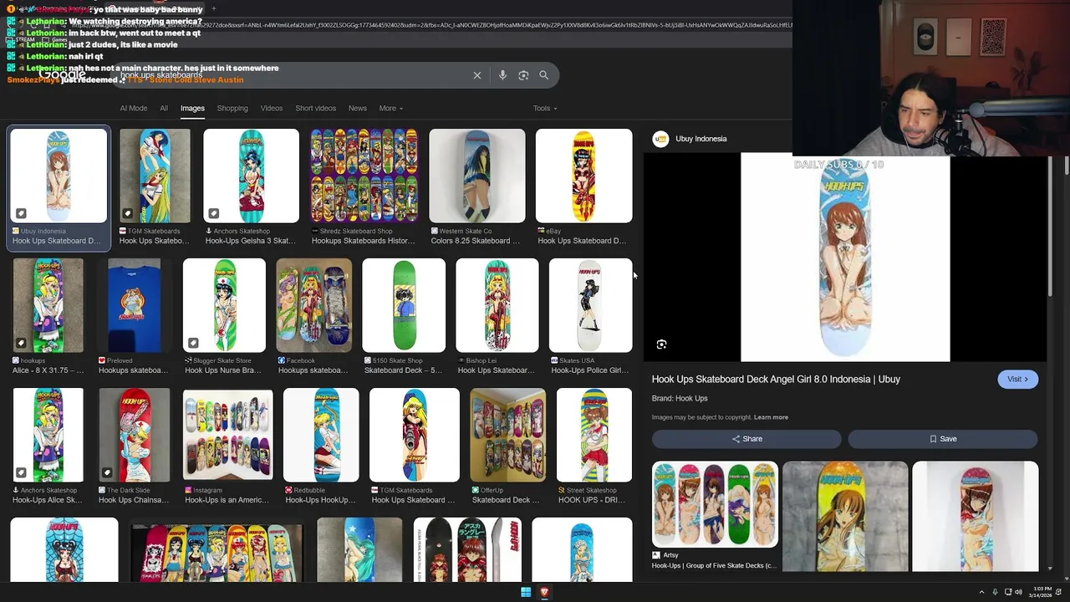Switch to the Videos tab
Screen dimensions: 1070x602
tap(272, 108)
